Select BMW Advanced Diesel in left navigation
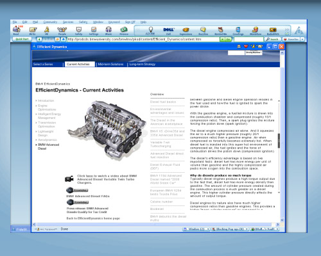This screenshot has height=256, width=321. [x=48, y=147]
